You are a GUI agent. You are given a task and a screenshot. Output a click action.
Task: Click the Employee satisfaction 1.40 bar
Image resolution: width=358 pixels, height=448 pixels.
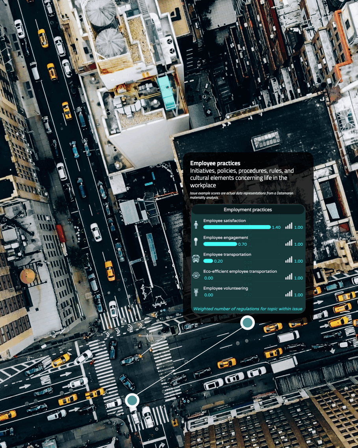click(x=237, y=227)
